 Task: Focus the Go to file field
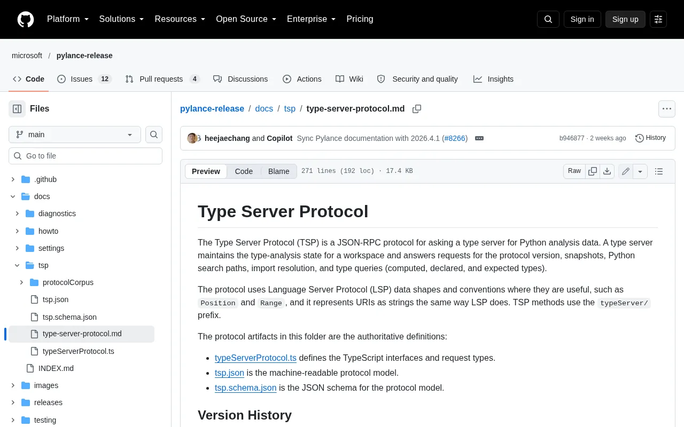pos(85,156)
